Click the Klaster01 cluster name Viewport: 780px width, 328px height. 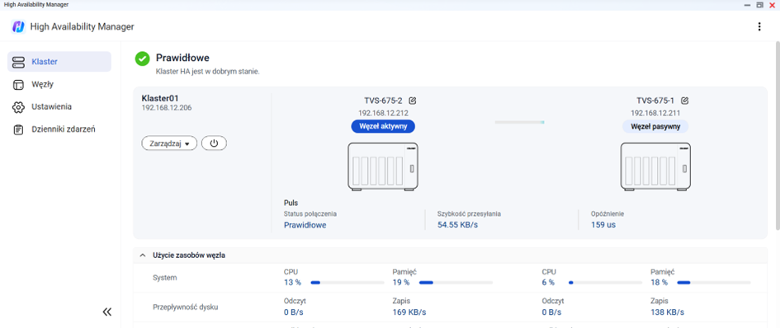tap(160, 98)
